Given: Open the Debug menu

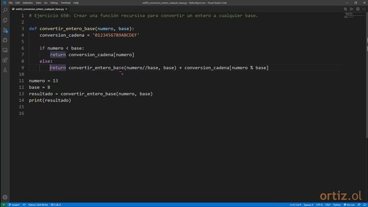Looking at the screenshot, I should tap(54, 3).
